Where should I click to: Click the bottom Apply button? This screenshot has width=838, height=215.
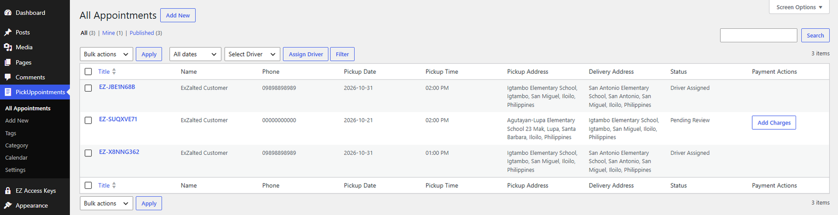click(x=149, y=203)
